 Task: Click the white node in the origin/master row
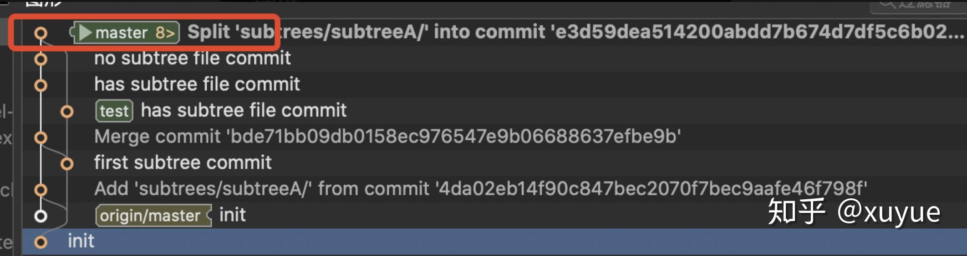pos(41,216)
